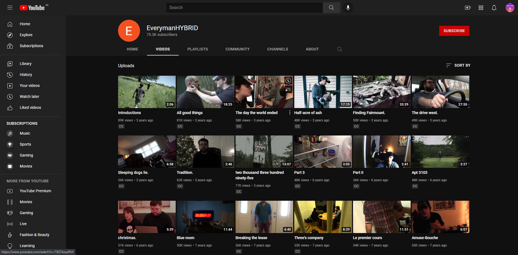The width and height of the screenshot is (518, 255).
Task: Click the Learning lightbulb icon
Action: (10, 246)
